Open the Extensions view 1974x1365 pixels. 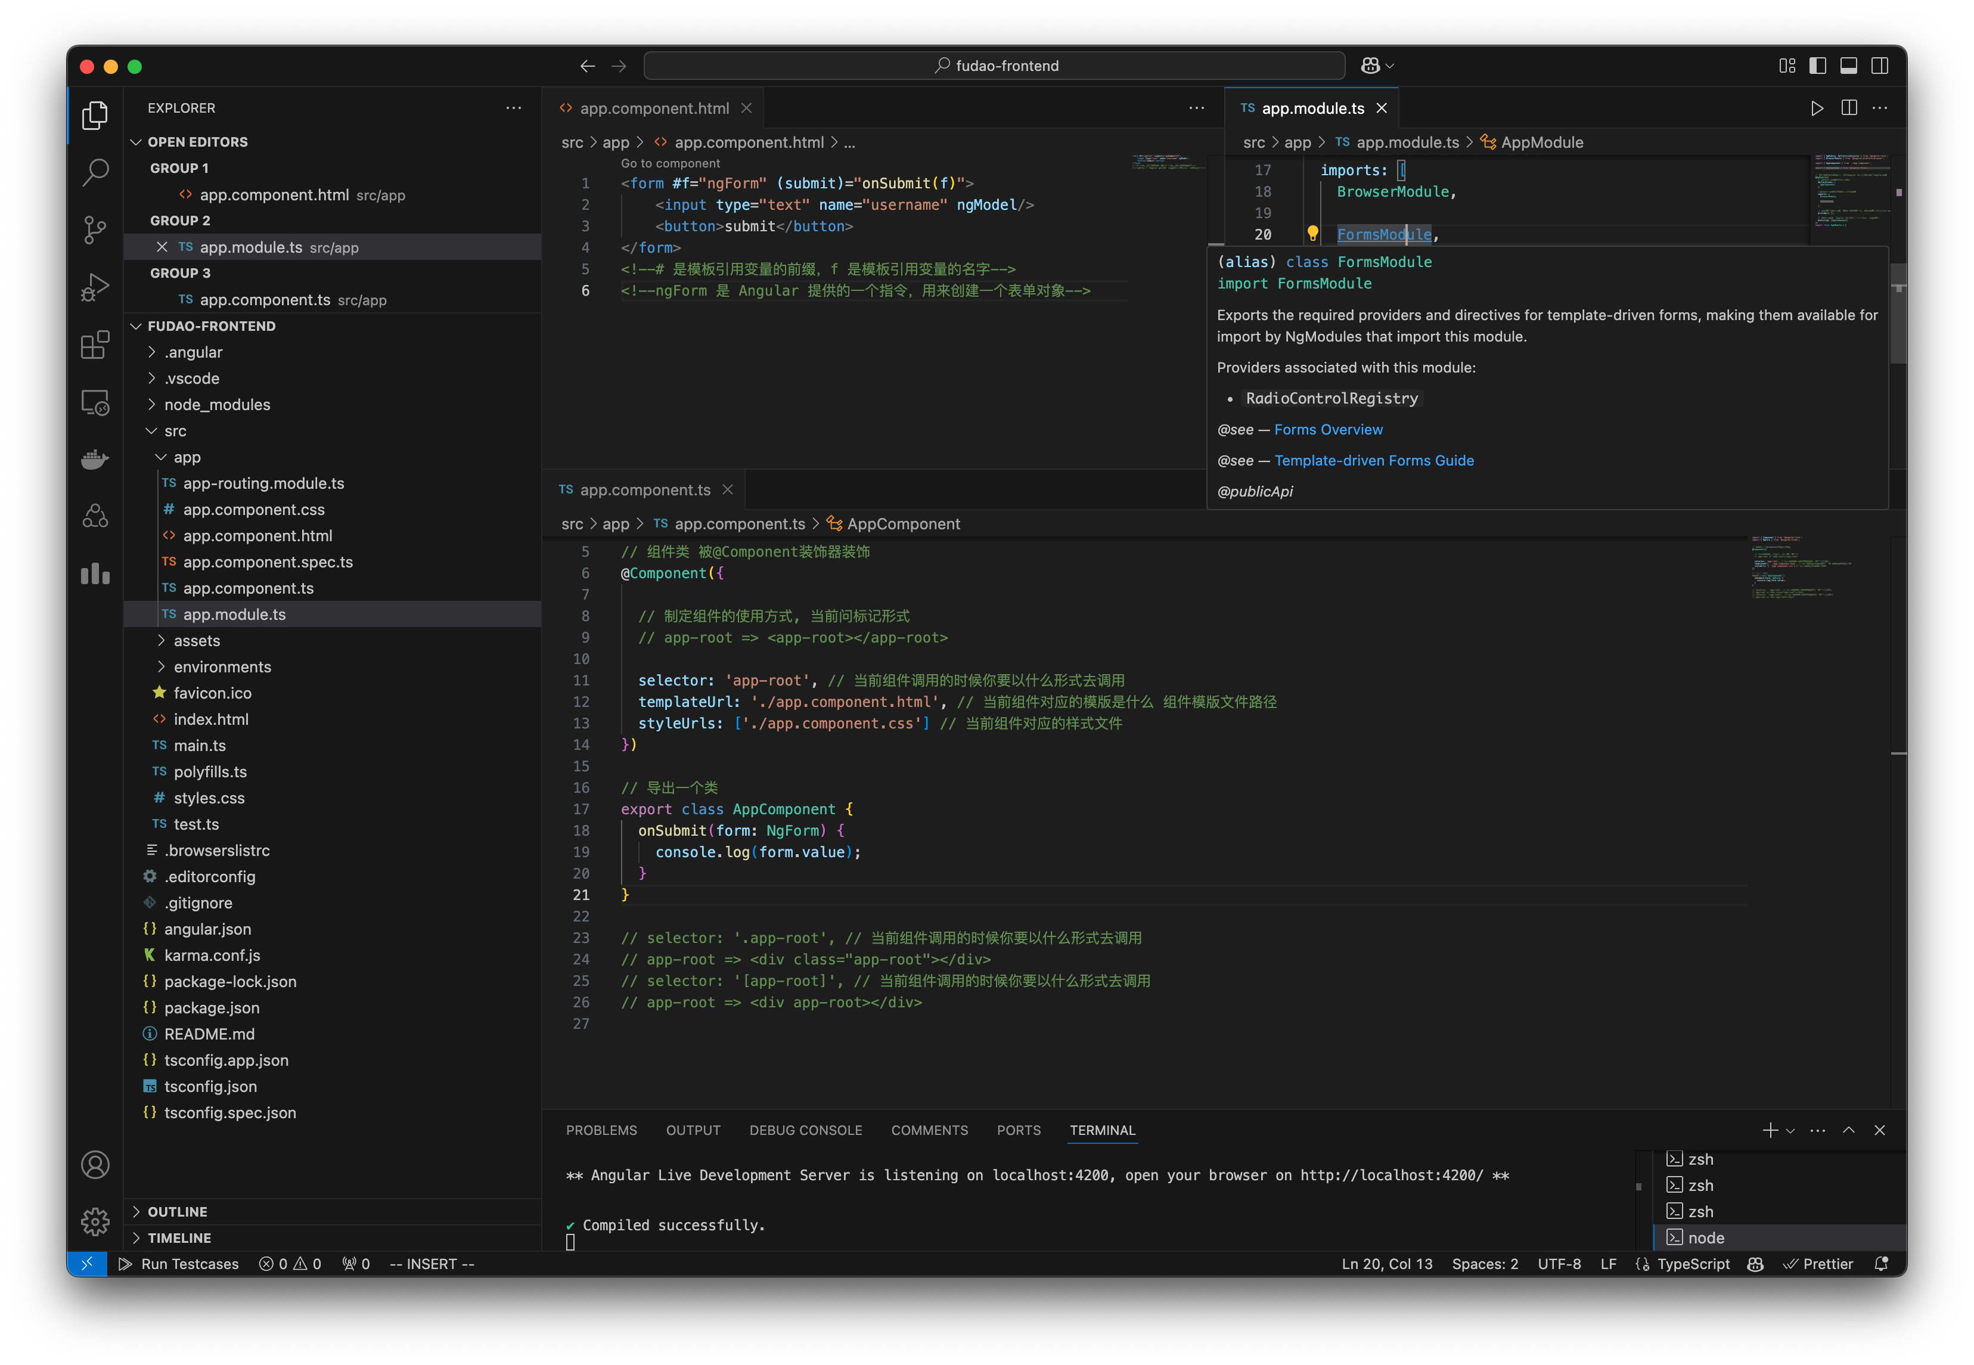pos(95,345)
